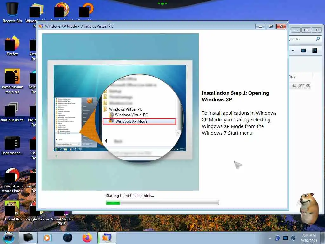
Task: Close the Windows XP Mode window
Action: 281,26
